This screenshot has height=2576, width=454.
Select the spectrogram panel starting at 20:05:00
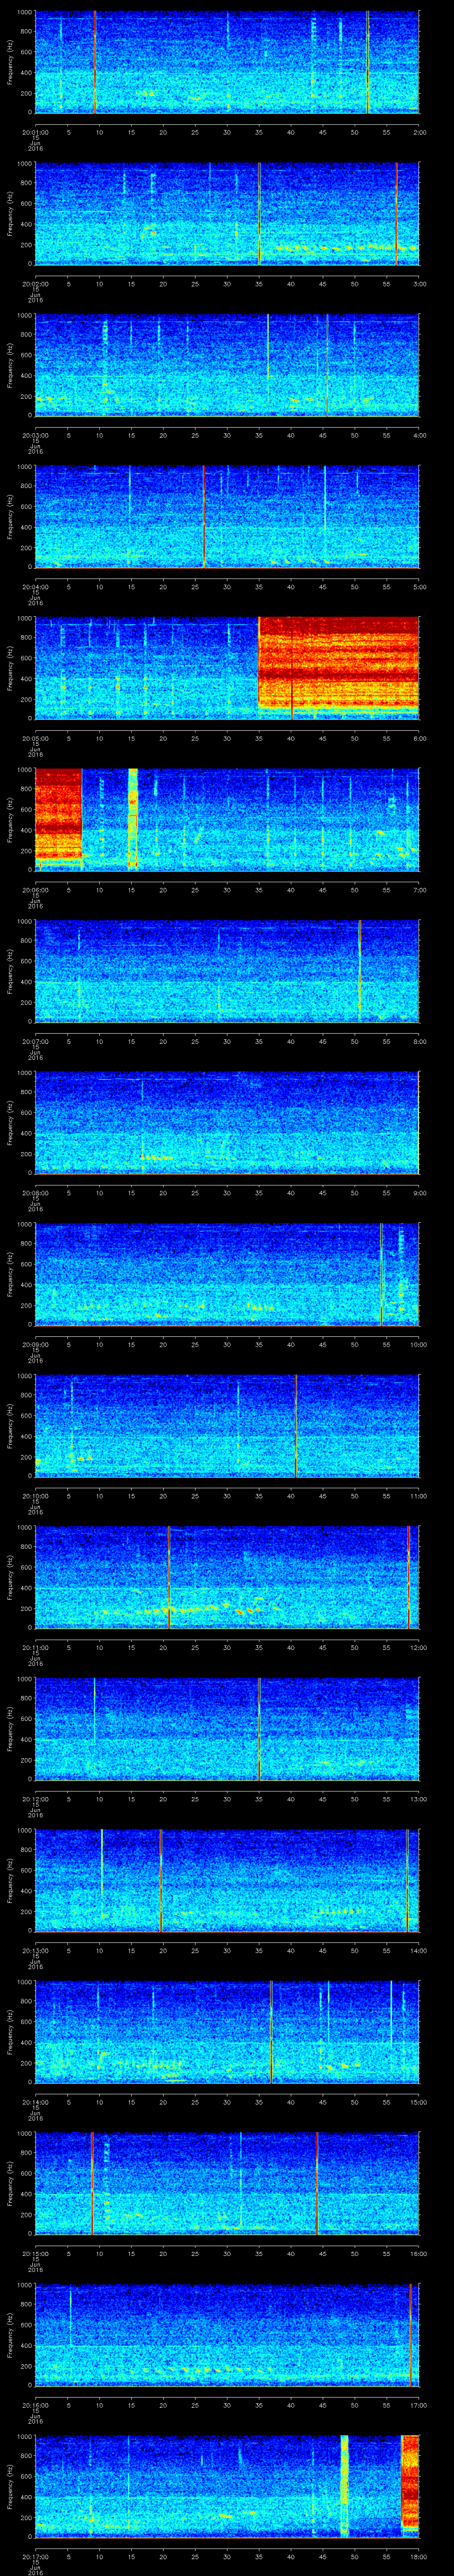click(227, 668)
